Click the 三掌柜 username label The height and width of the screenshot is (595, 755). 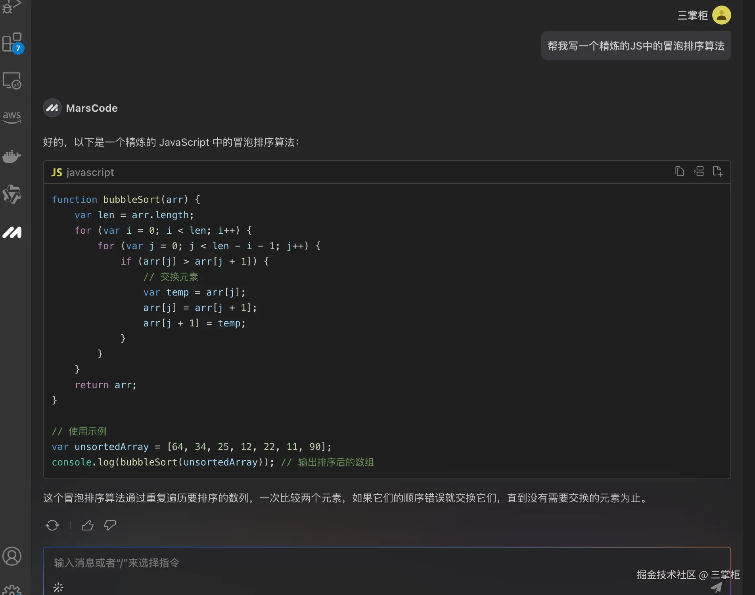click(692, 15)
